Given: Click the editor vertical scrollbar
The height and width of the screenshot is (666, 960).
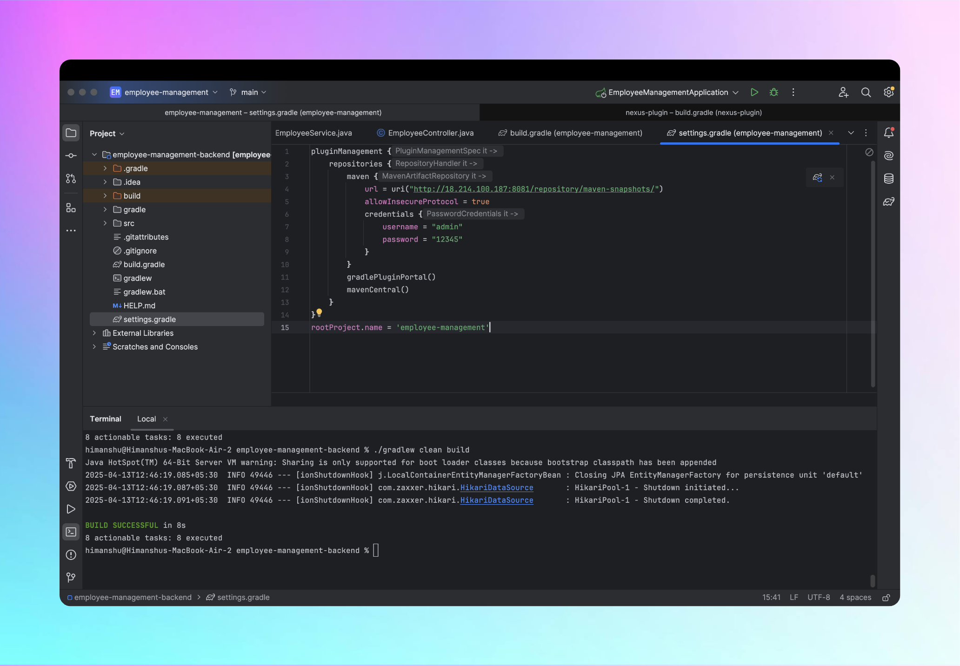Looking at the screenshot, I should point(873,274).
